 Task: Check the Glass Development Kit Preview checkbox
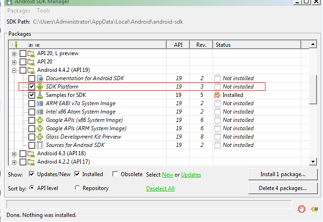[x=32, y=137]
